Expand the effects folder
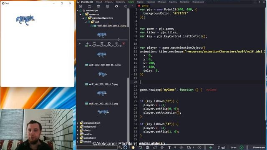 (78, 130)
